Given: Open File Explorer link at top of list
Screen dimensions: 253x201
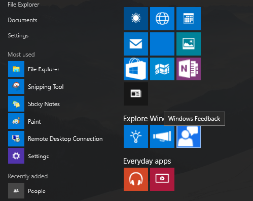Looking at the screenshot, I should pos(23,5).
